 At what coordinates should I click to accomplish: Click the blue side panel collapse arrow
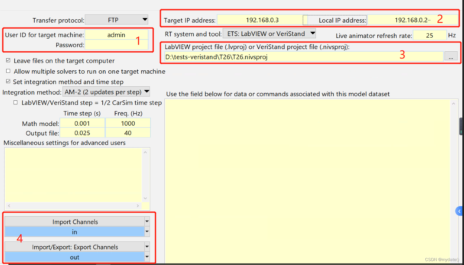coord(459,211)
